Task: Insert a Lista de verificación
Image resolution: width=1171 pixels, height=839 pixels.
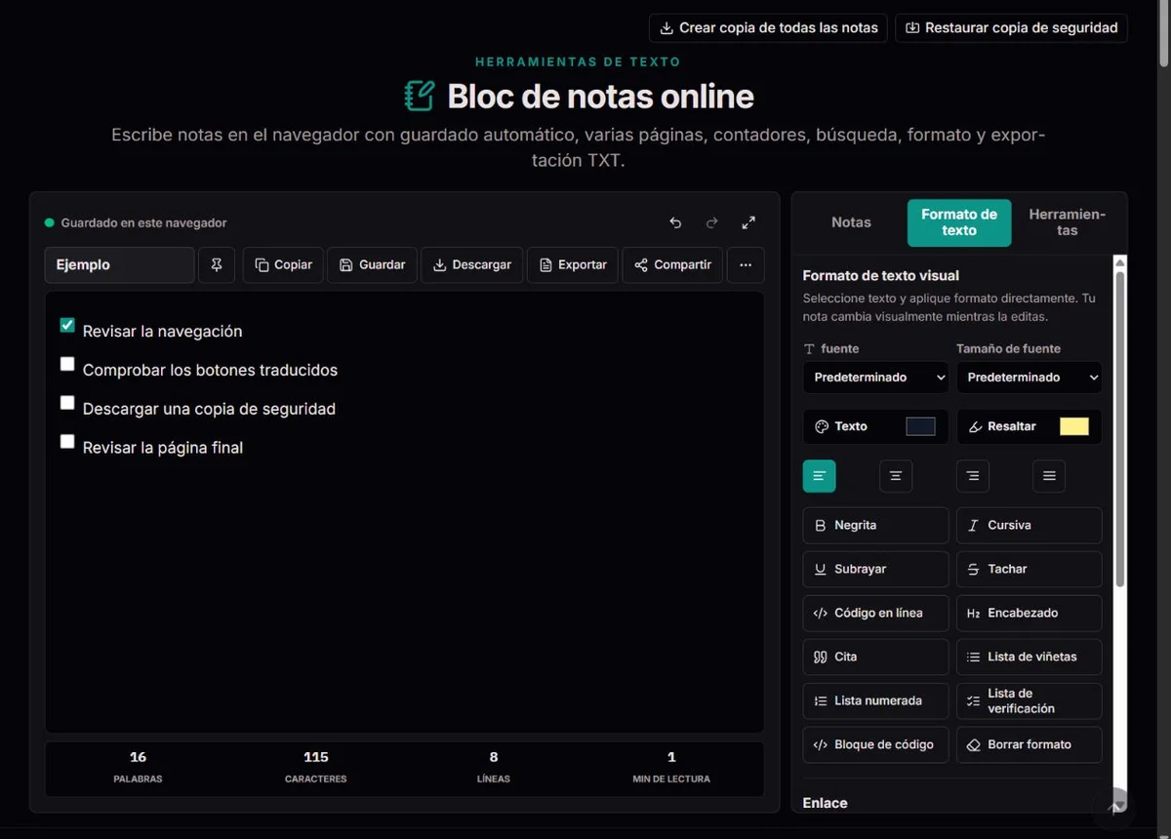Action: [1029, 700]
